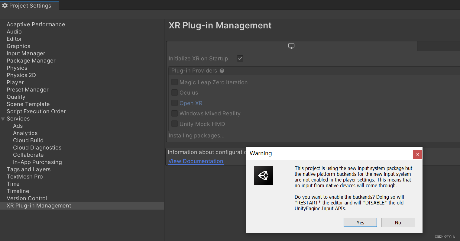Open Graphics settings
This screenshot has width=460, height=241.
pyautogui.click(x=18, y=46)
